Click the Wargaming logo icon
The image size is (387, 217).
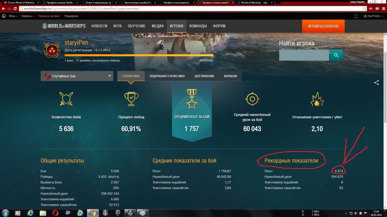click(x=4, y=16)
